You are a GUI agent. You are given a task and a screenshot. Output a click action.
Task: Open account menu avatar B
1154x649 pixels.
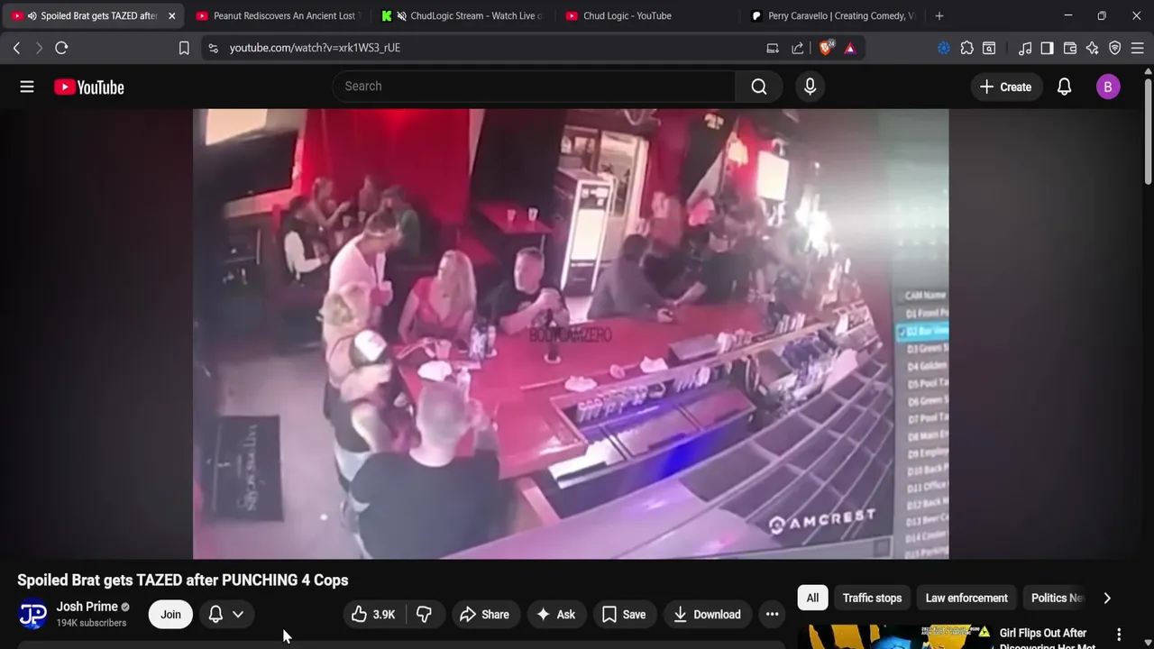[1108, 87]
